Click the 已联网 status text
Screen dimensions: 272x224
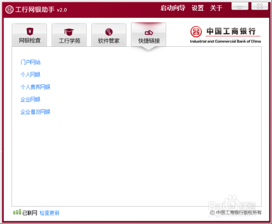(30, 213)
